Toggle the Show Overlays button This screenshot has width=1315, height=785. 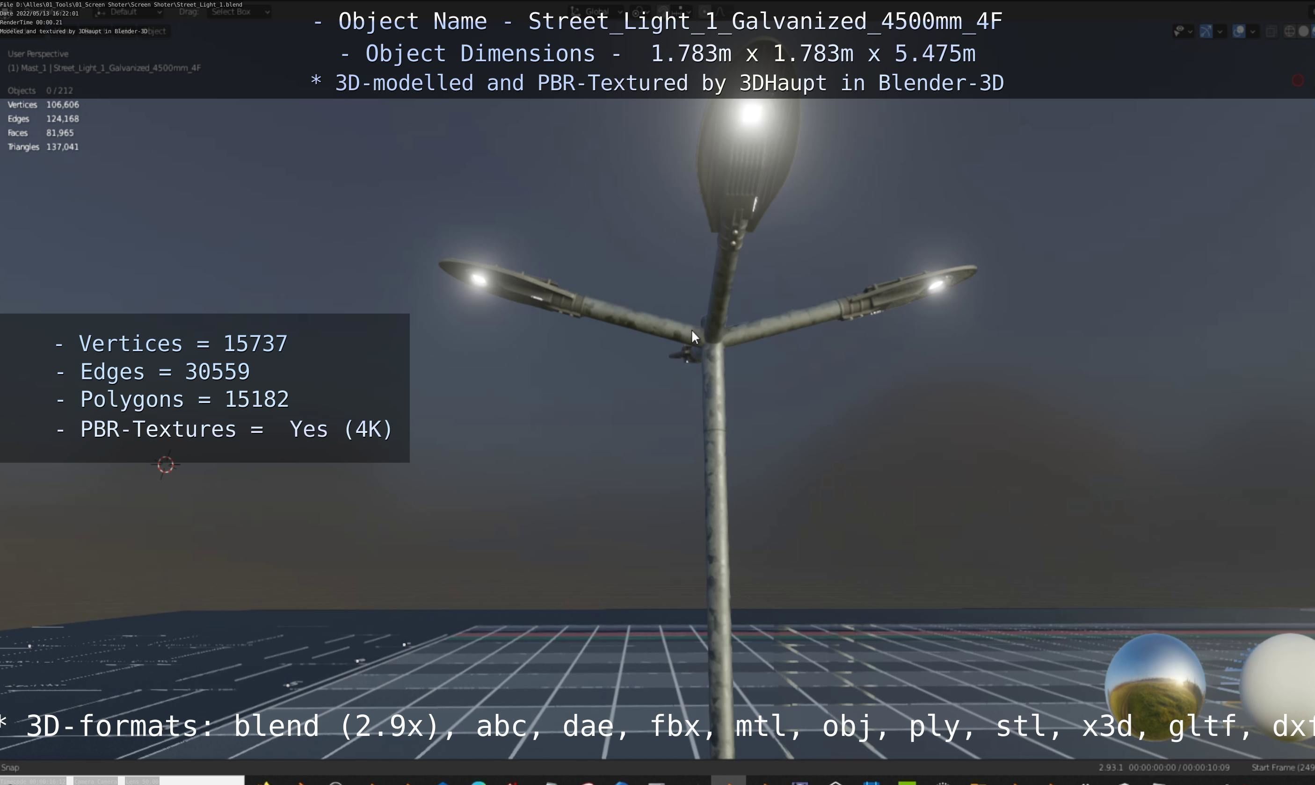pyautogui.click(x=1239, y=32)
